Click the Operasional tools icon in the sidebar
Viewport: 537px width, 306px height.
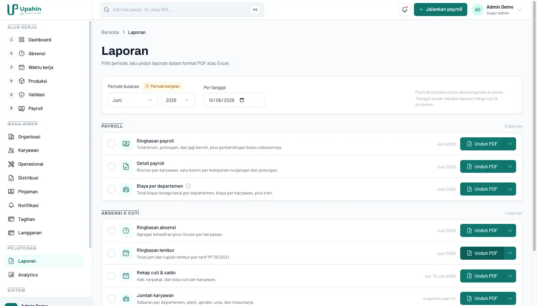click(x=11, y=164)
